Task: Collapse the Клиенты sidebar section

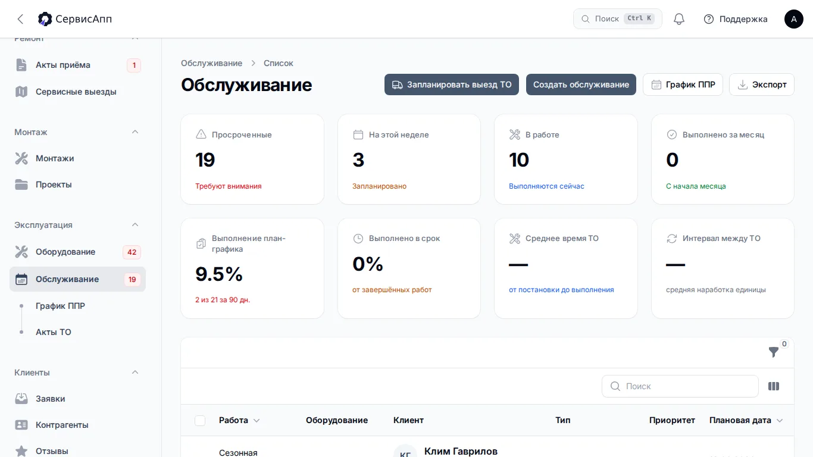Action: 135,373
